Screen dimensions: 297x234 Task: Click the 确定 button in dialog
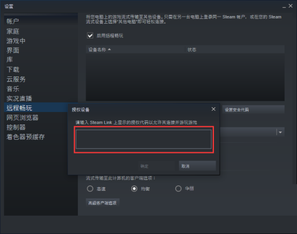(156, 166)
